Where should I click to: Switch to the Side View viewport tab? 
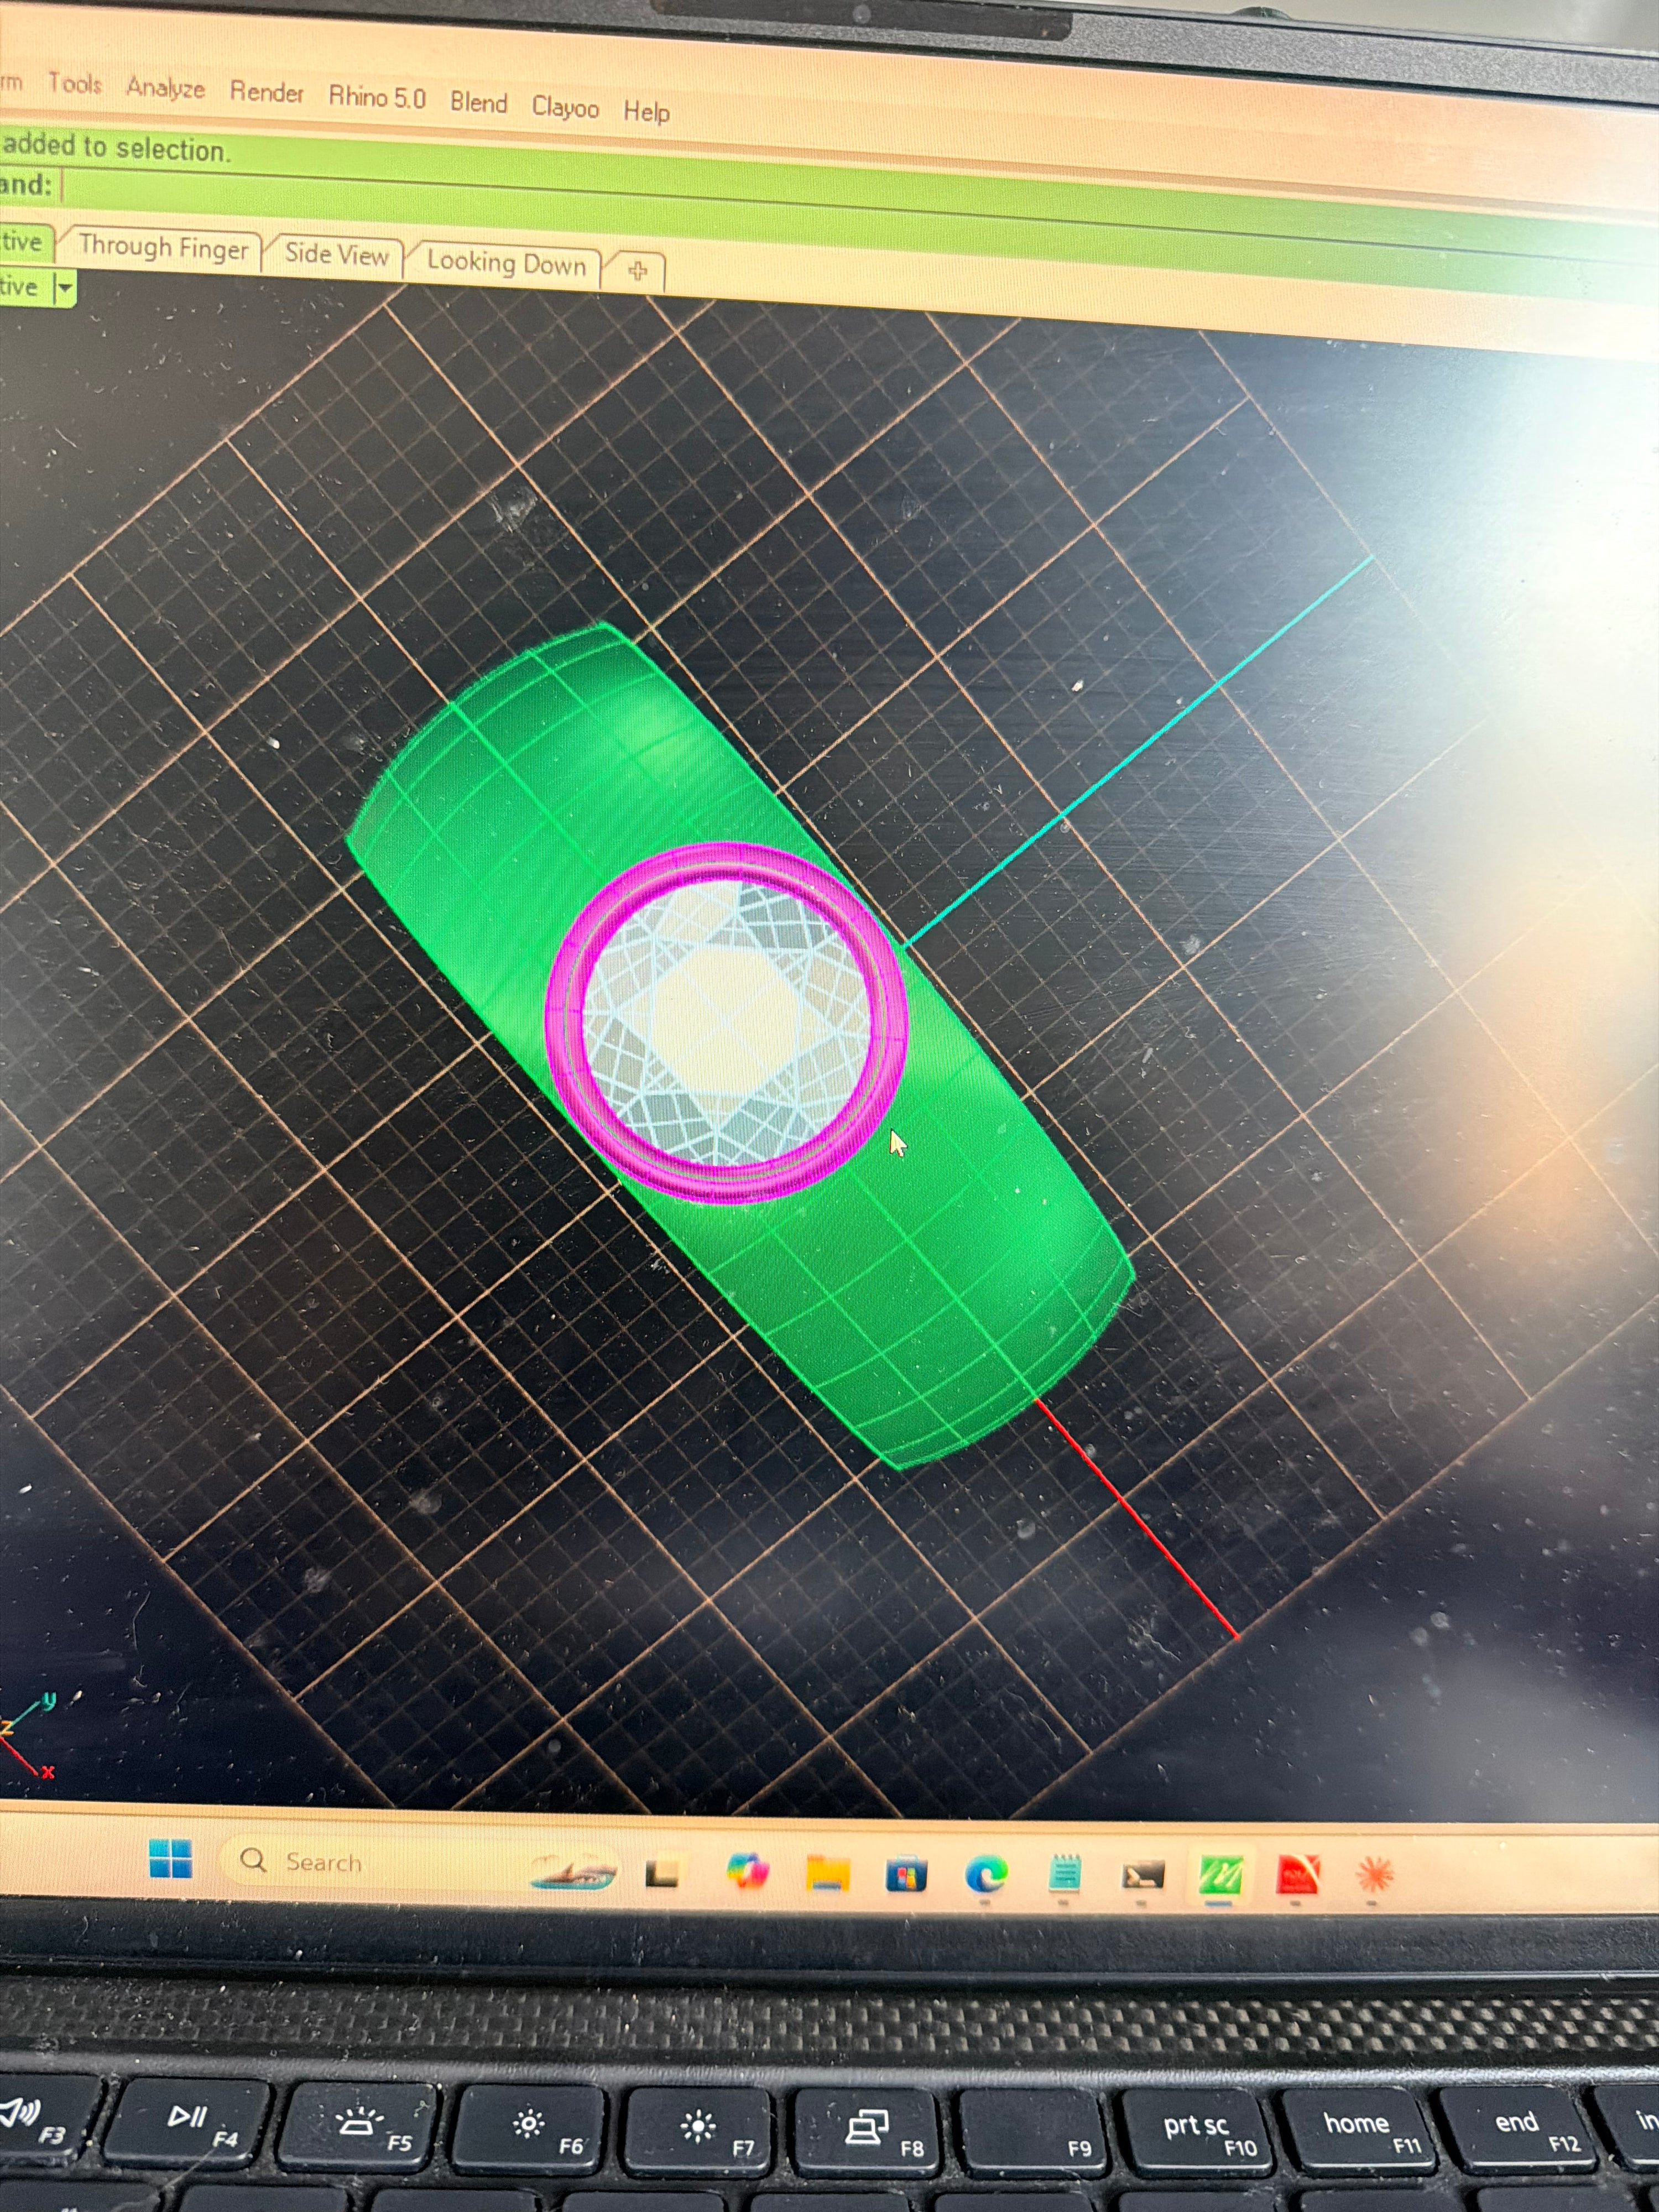click(336, 255)
